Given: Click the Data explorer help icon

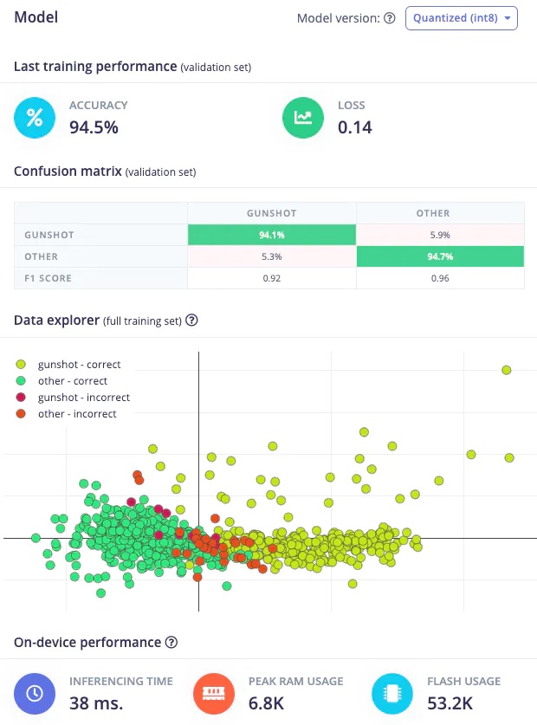Looking at the screenshot, I should point(191,320).
